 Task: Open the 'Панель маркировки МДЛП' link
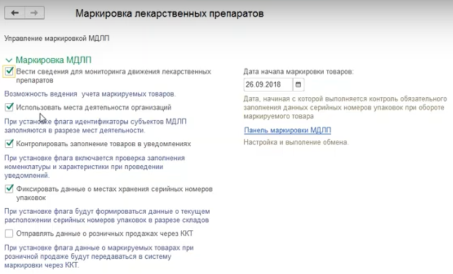click(288, 130)
